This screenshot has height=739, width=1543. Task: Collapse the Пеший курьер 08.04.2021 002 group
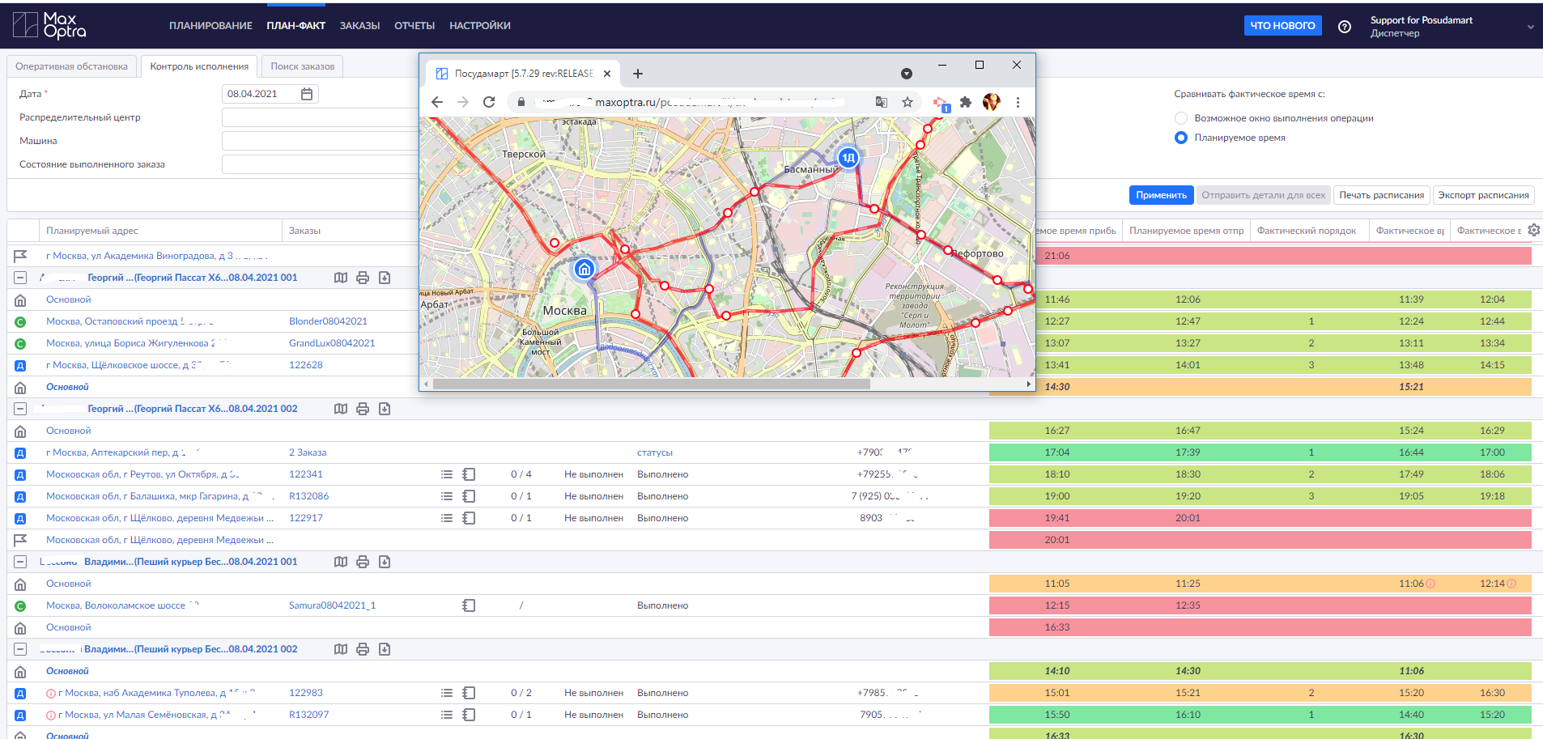[20, 649]
